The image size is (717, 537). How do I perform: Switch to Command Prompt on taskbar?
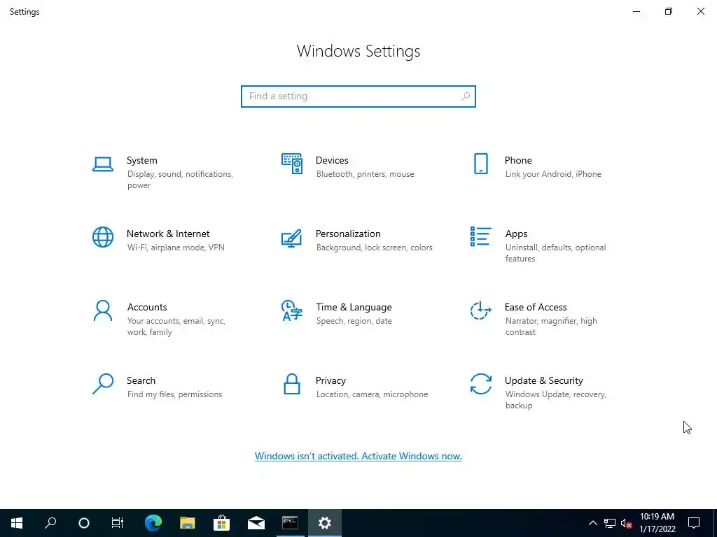(x=291, y=523)
